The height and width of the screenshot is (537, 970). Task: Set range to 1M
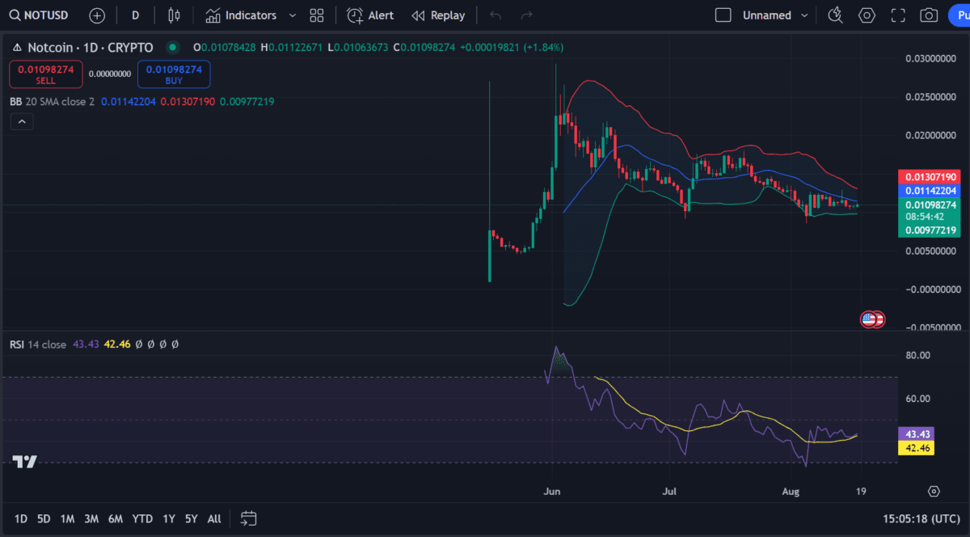tap(67, 518)
